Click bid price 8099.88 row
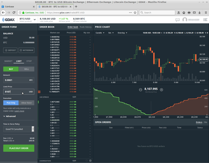The height and width of the screenshot is (163, 209). tap(65, 151)
